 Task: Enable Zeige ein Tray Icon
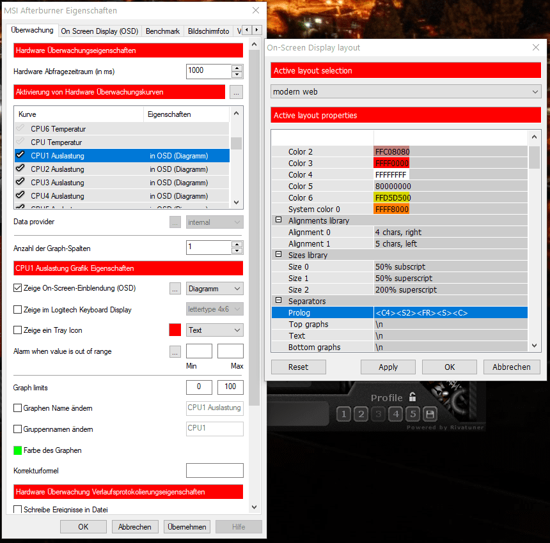[x=17, y=330]
